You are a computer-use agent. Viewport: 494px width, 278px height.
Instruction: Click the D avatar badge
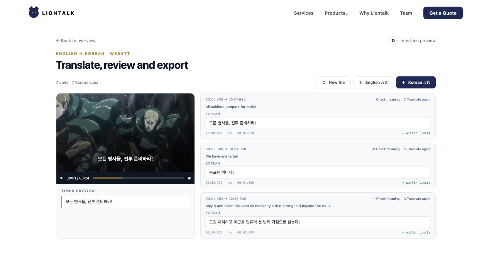[393, 41]
